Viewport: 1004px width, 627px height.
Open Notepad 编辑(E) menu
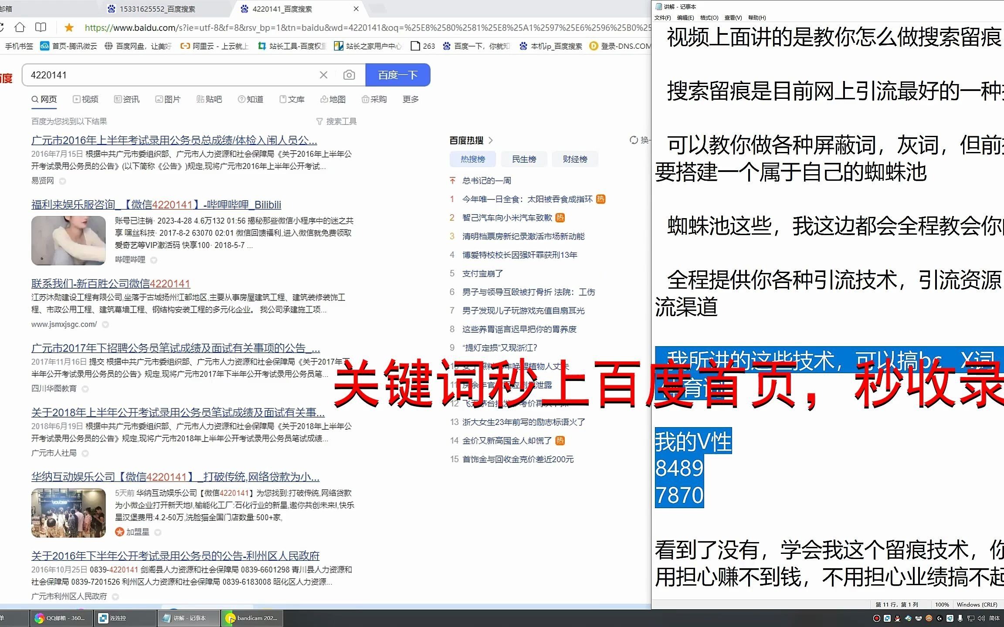[685, 18]
